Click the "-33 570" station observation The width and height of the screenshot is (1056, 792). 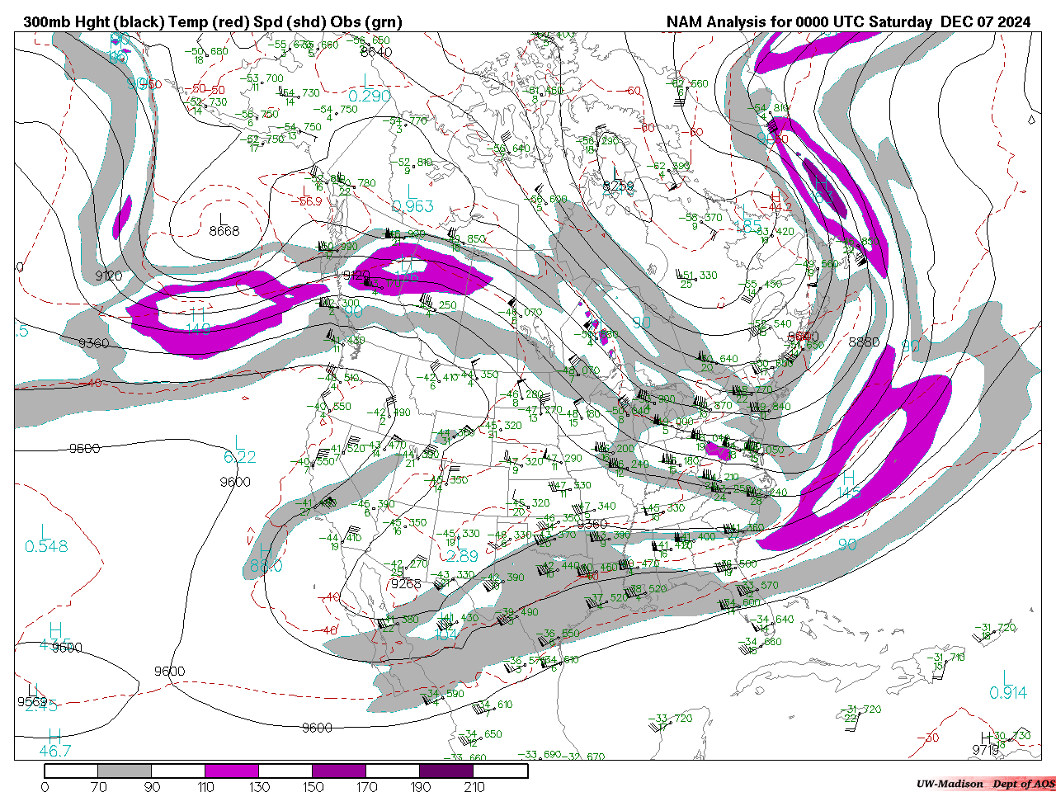coord(758,585)
